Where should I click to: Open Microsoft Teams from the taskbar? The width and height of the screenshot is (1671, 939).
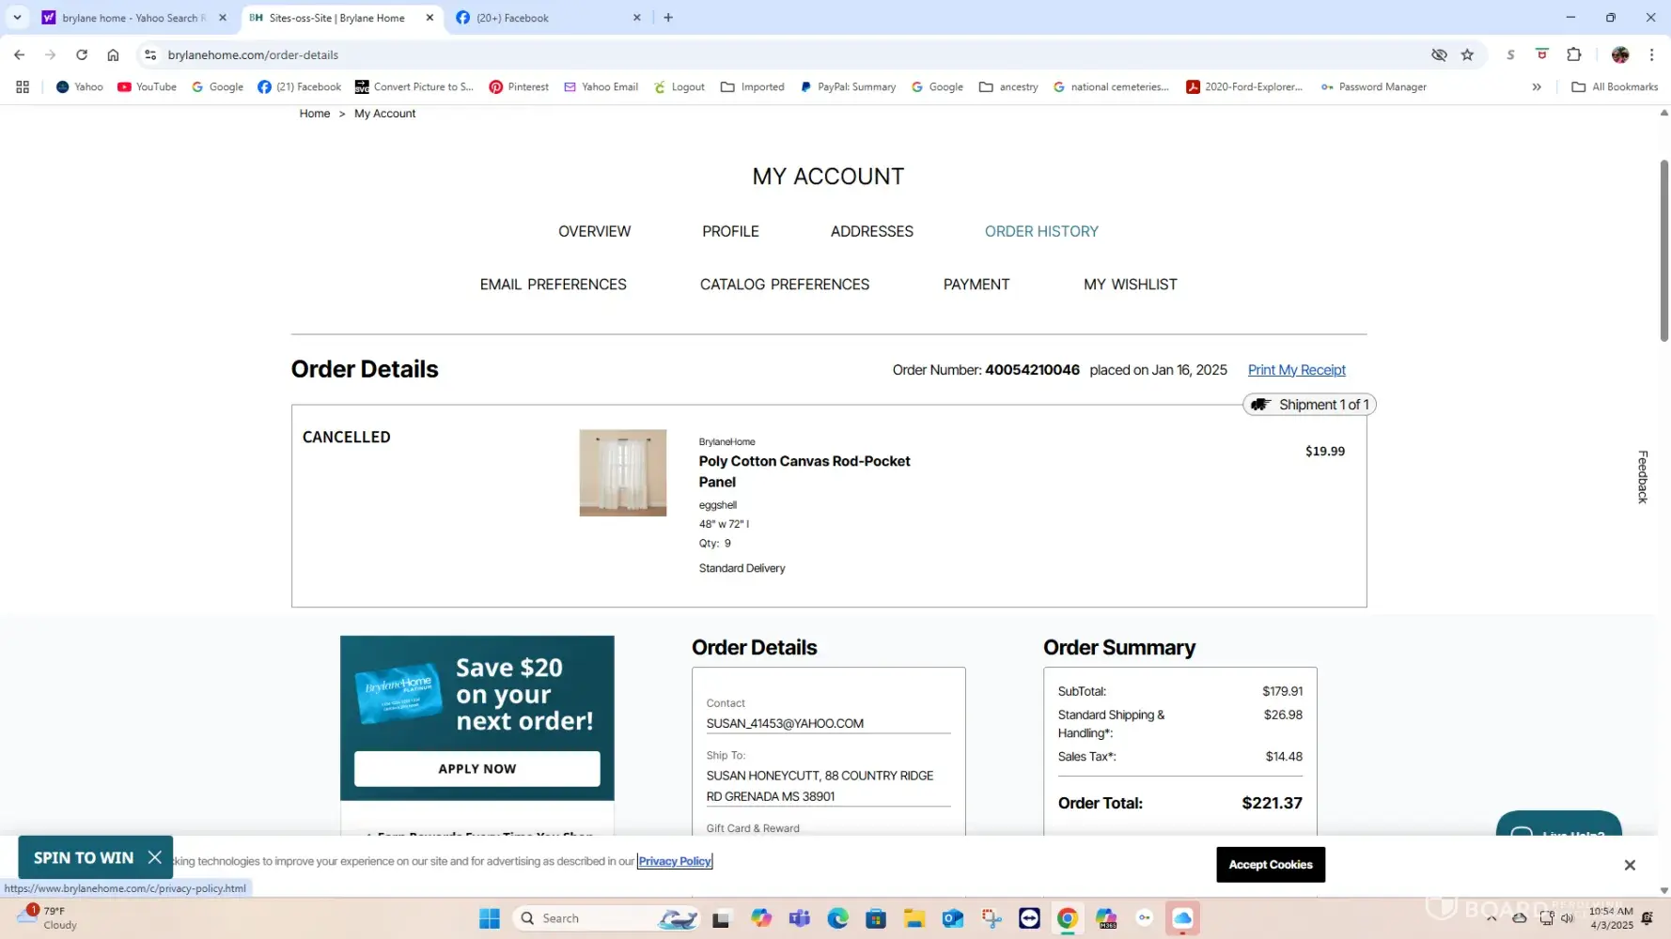[800, 918]
